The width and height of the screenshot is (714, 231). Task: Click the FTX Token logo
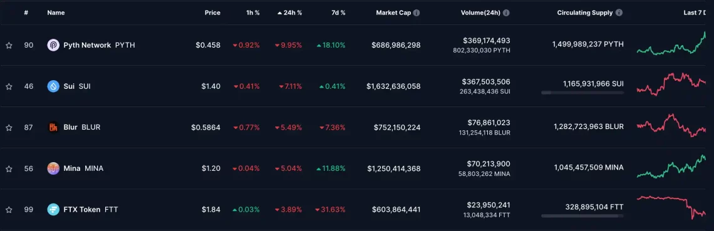(x=53, y=209)
